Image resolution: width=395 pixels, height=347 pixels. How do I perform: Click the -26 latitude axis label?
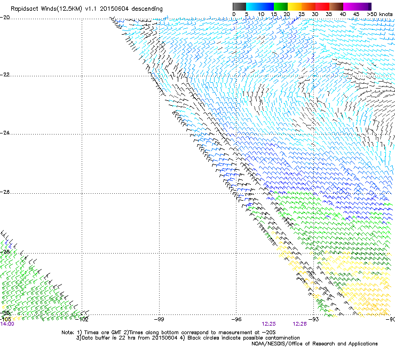click(x=5, y=192)
